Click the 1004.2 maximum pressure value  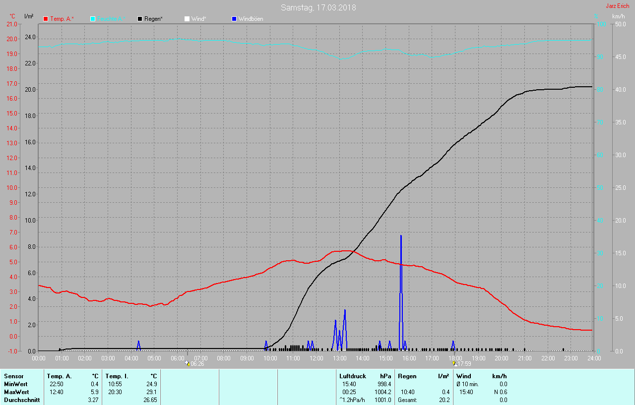(382, 392)
